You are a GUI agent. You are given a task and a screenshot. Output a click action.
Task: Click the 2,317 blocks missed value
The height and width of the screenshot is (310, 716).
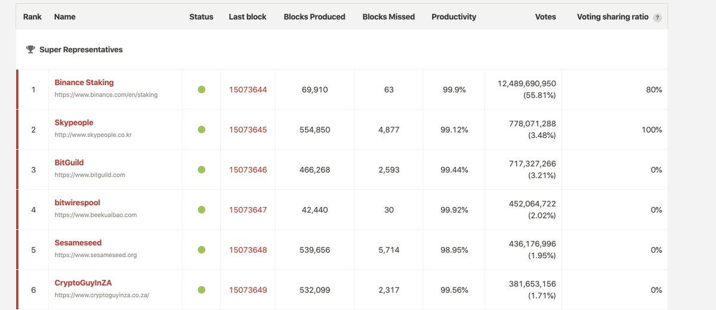coord(389,290)
